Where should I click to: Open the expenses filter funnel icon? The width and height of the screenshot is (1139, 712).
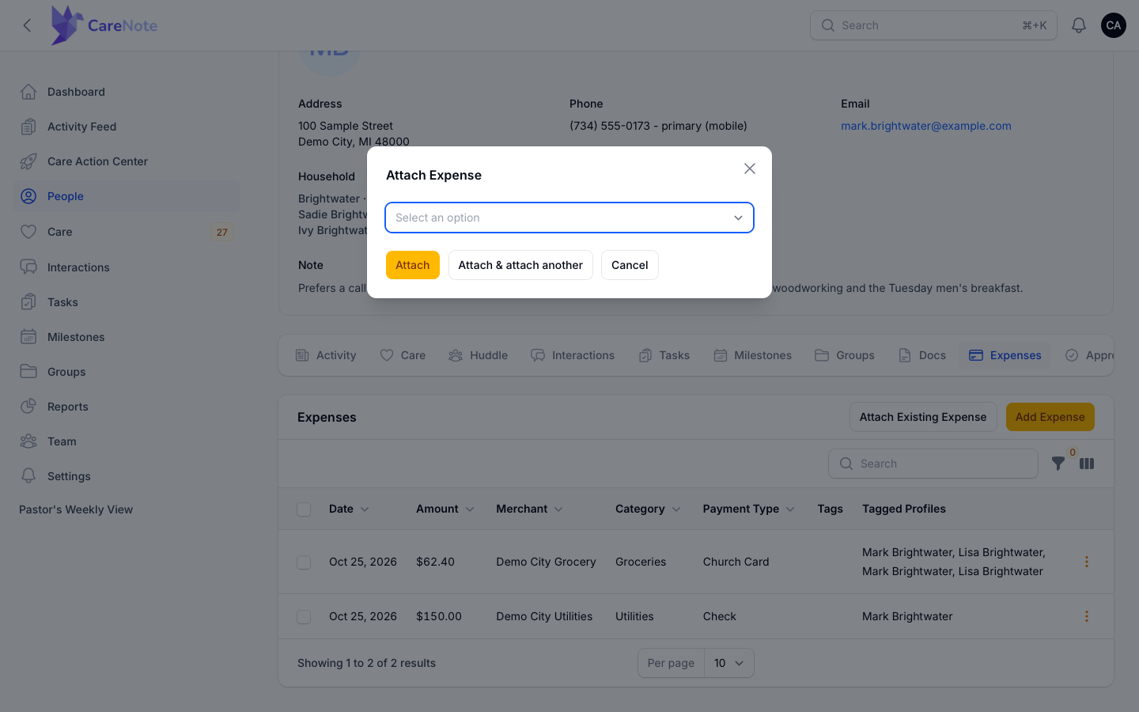click(x=1058, y=464)
